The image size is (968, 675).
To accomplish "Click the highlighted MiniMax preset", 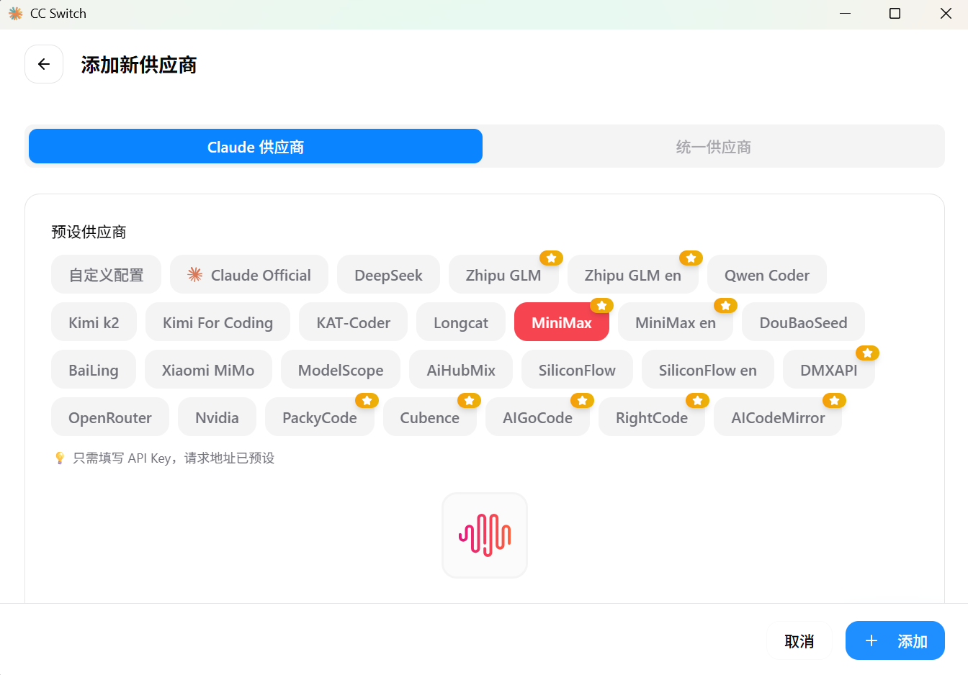I will (562, 322).
